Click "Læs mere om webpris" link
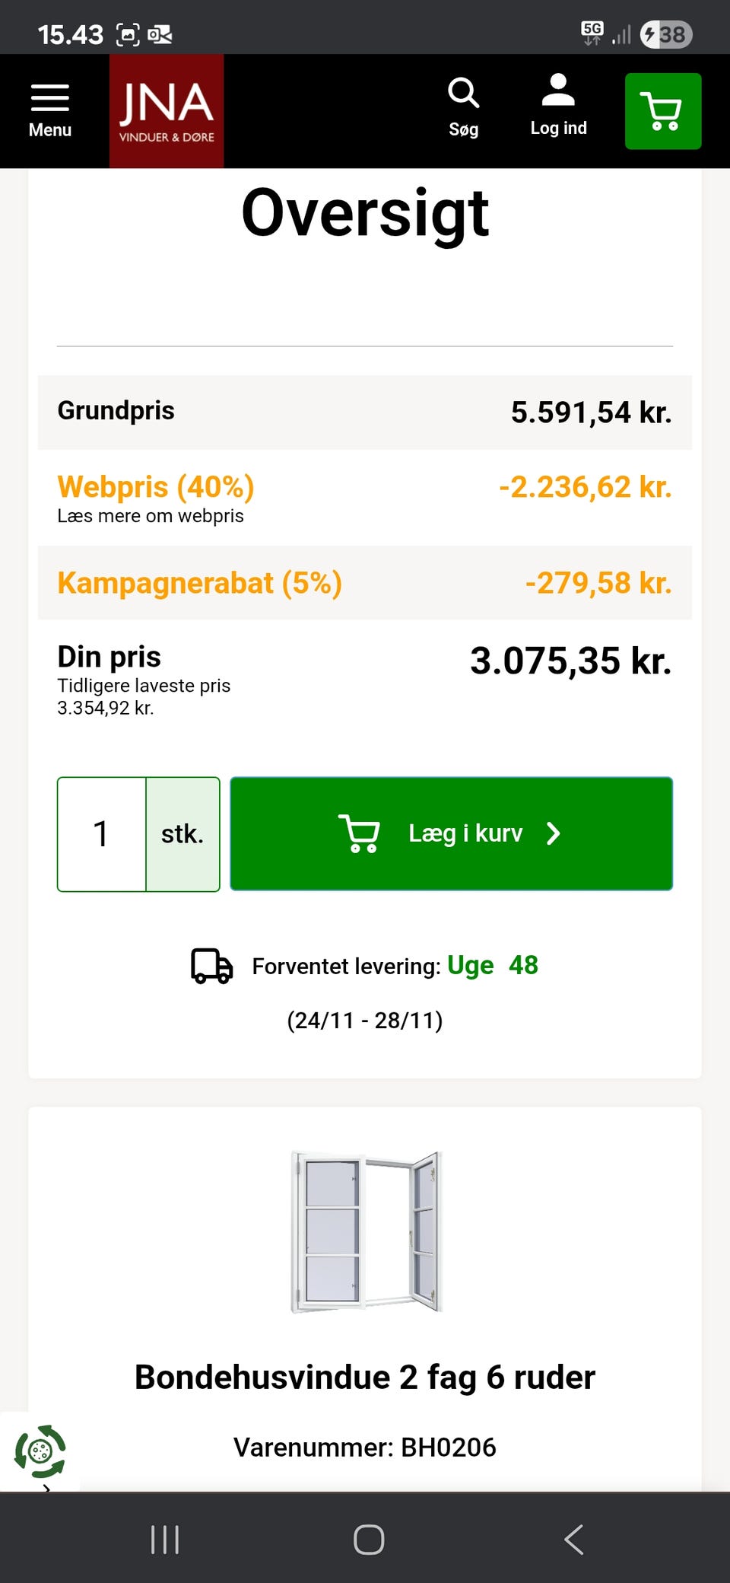730x1583 pixels. [x=151, y=516]
